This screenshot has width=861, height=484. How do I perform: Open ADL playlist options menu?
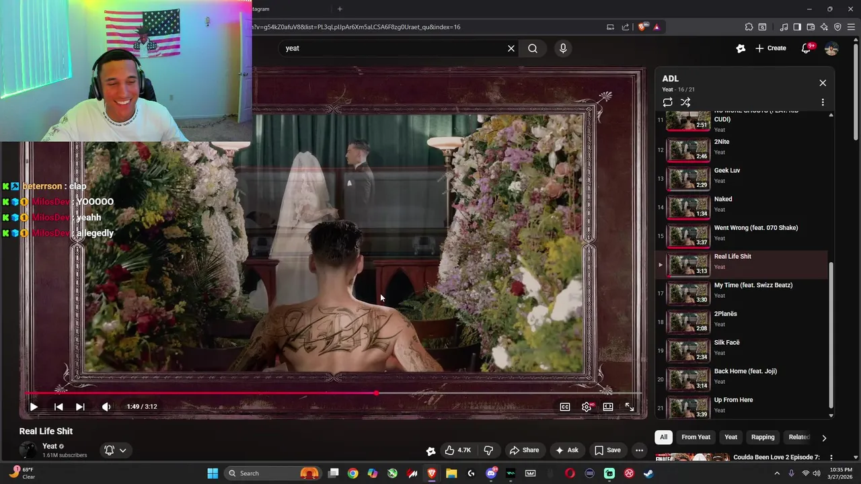(x=823, y=102)
